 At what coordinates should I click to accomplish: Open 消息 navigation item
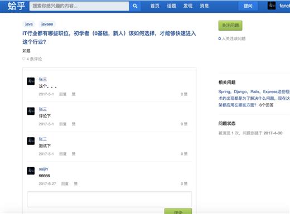tap(204, 6)
